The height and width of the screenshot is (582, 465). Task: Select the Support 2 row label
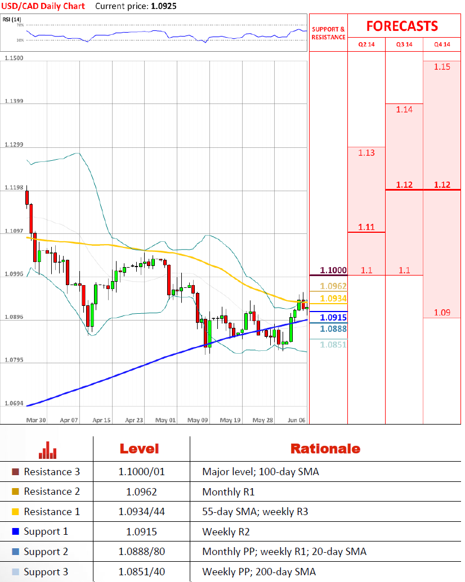(x=46, y=552)
